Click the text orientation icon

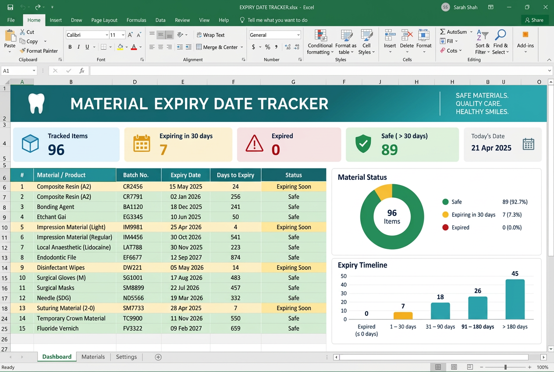(x=181, y=35)
